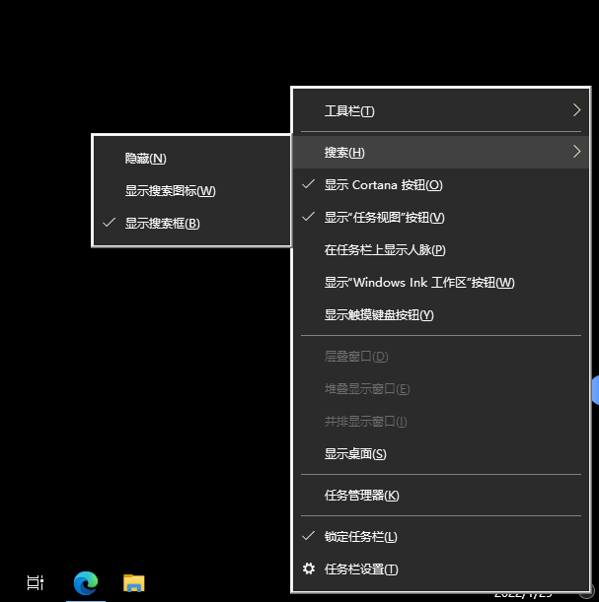Click the greyed 层叠窗口(D) entry
This screenshot has width=599, height=602.
[x=440, y=357]
